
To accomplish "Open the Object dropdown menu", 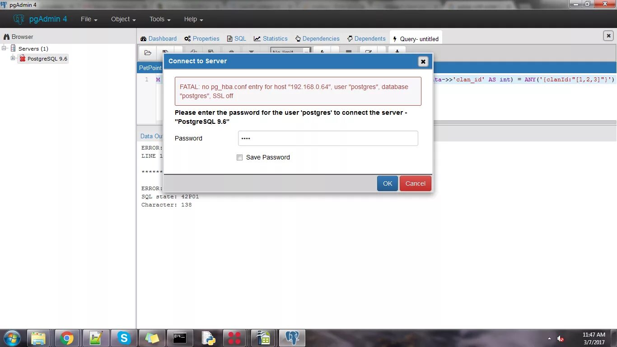I will pyautogui.click(x=123, y=19).
